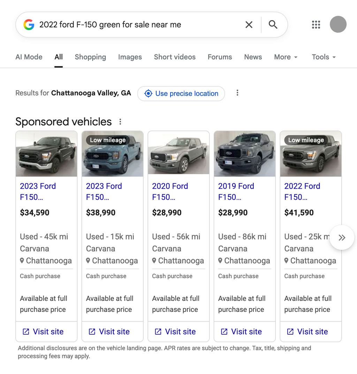Click the profile avatar in the top right

click(338, 24)
